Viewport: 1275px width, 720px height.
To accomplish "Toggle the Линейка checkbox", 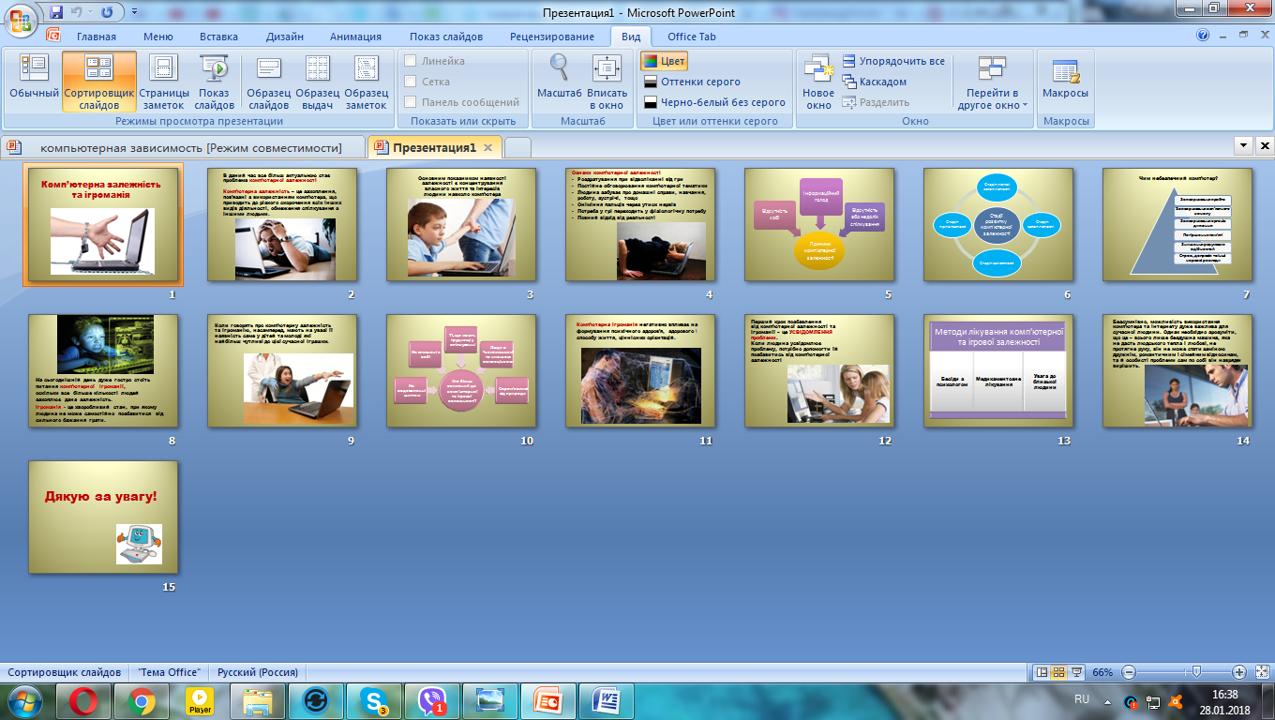I will pos(435,61).
